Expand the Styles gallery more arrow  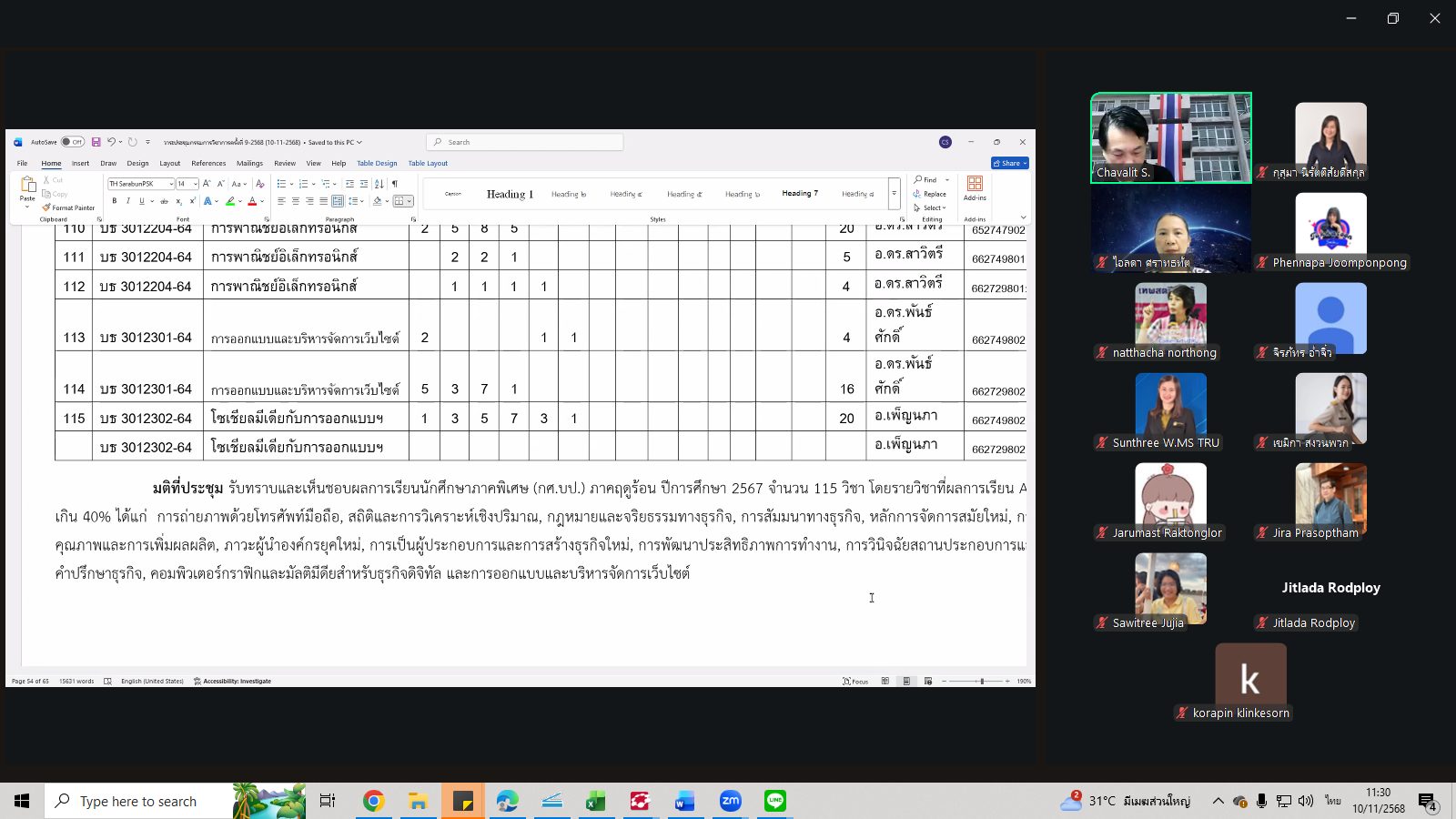point(894,194)
